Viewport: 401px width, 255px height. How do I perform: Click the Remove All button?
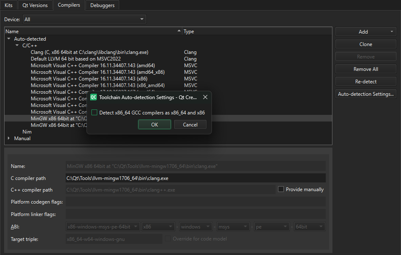coord(365,69)
